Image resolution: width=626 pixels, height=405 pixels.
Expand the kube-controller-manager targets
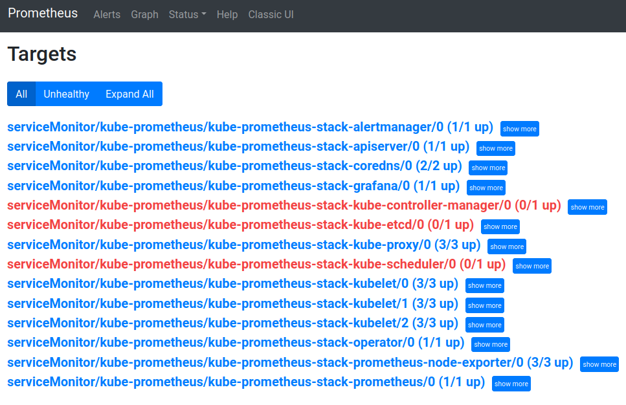point(587,207)
